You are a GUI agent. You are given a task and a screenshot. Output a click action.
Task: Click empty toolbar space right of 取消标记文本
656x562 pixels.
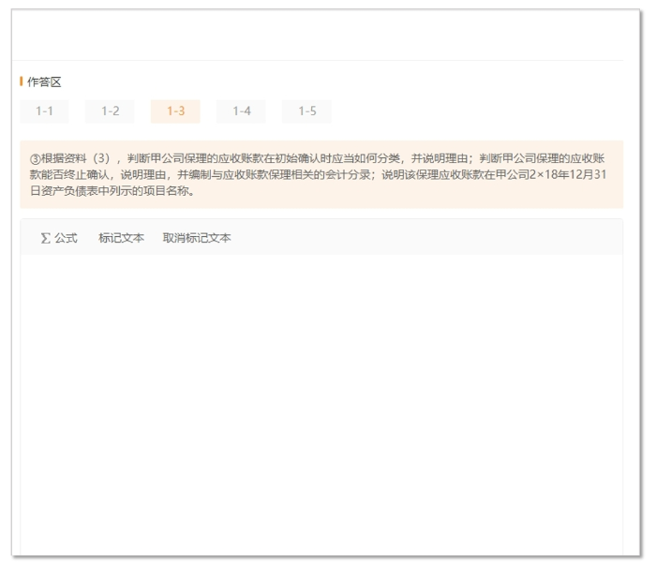pos(422,238)
